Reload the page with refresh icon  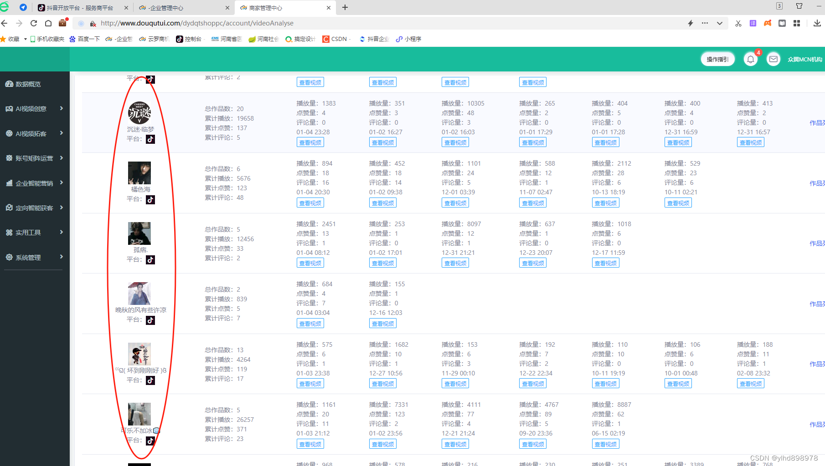[34, 23]
